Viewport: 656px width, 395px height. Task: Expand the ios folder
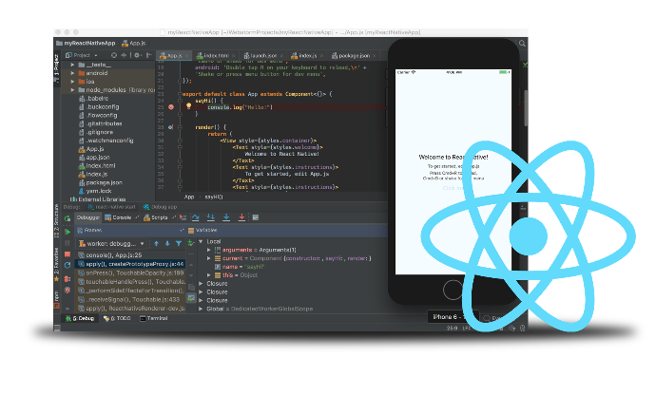[73, 82]
